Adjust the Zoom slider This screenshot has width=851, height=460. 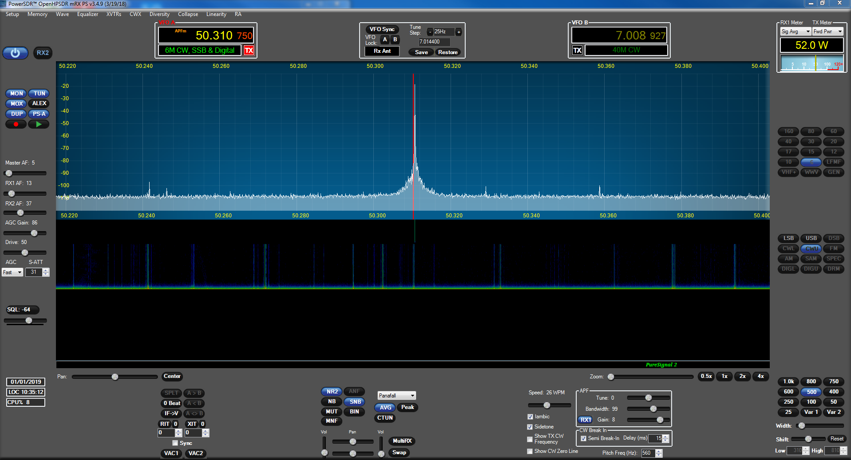click(651, 377)
